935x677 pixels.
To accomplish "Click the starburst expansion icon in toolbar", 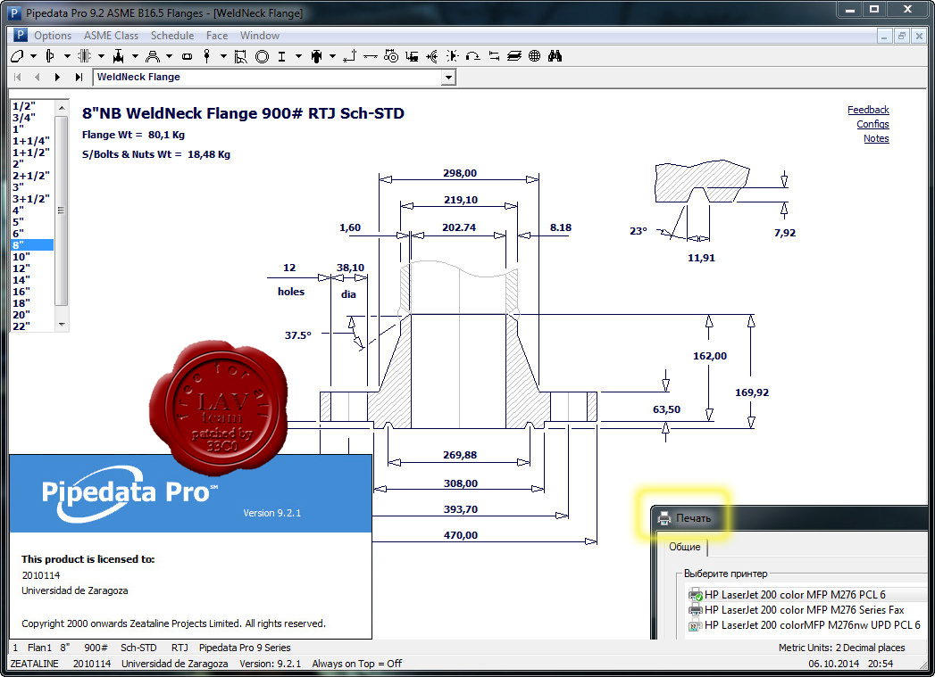I will (453, 56).
